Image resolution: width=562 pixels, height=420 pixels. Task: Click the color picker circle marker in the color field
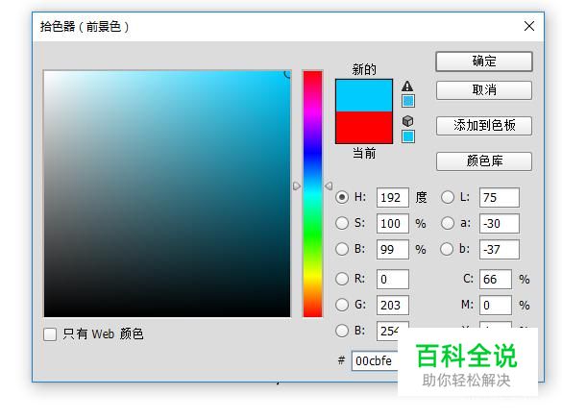pos(288,74)
